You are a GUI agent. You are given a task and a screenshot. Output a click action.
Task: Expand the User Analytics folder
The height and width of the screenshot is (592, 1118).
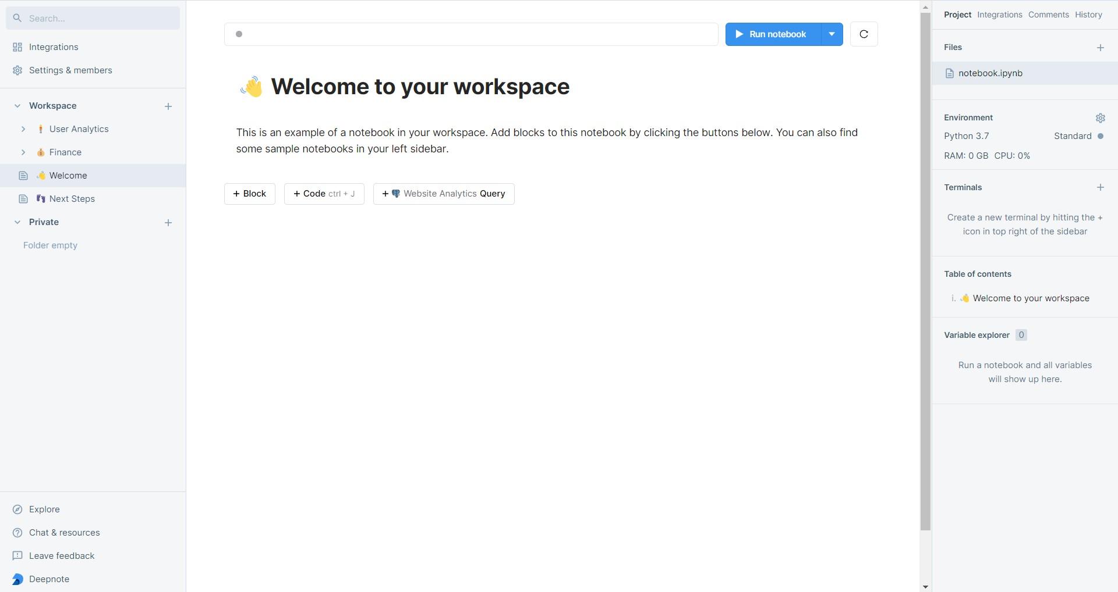23,129
